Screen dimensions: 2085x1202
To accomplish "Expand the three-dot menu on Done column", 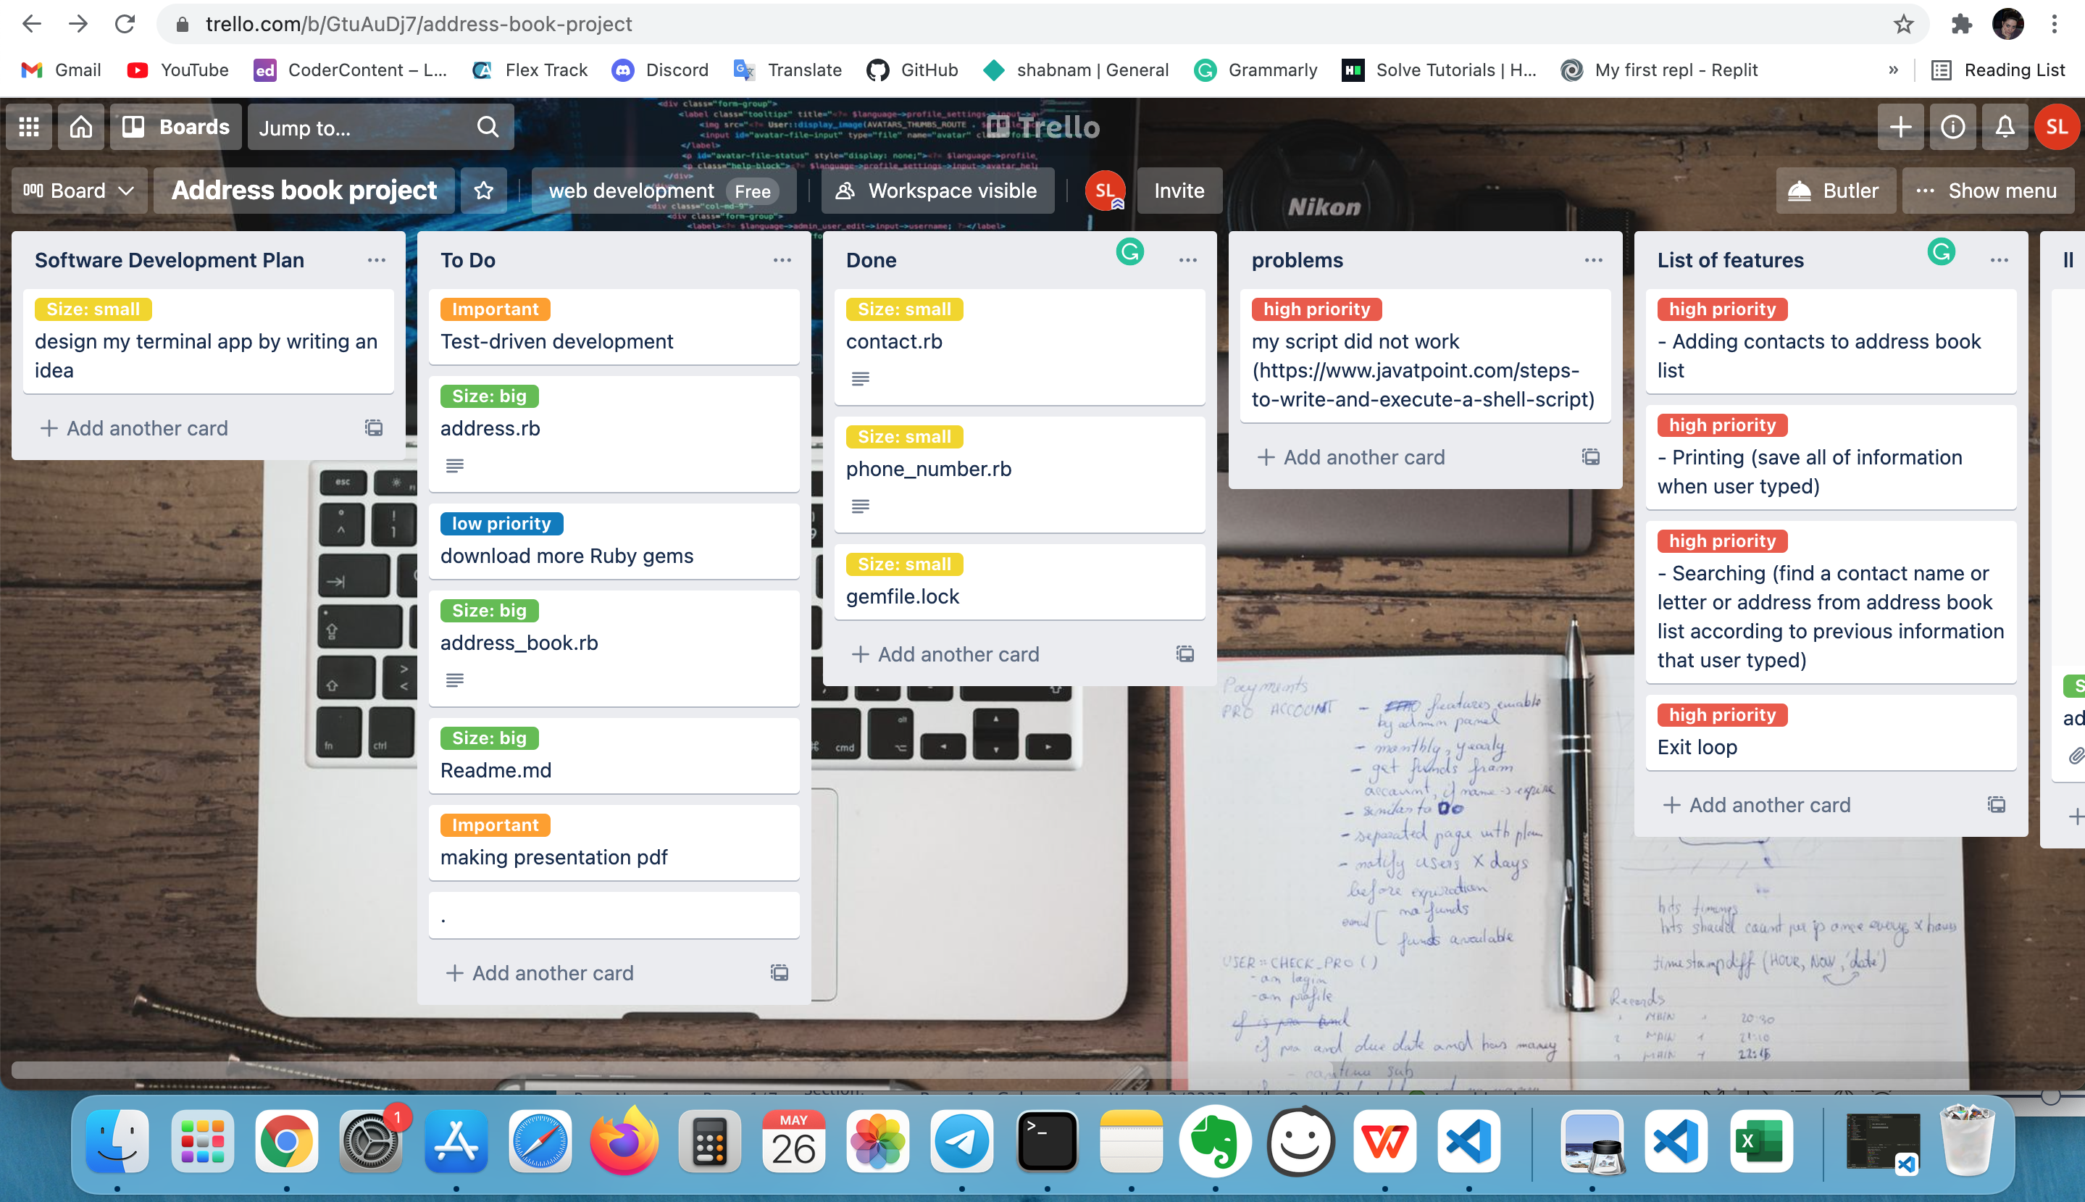I will click(x=1187, y=259).
